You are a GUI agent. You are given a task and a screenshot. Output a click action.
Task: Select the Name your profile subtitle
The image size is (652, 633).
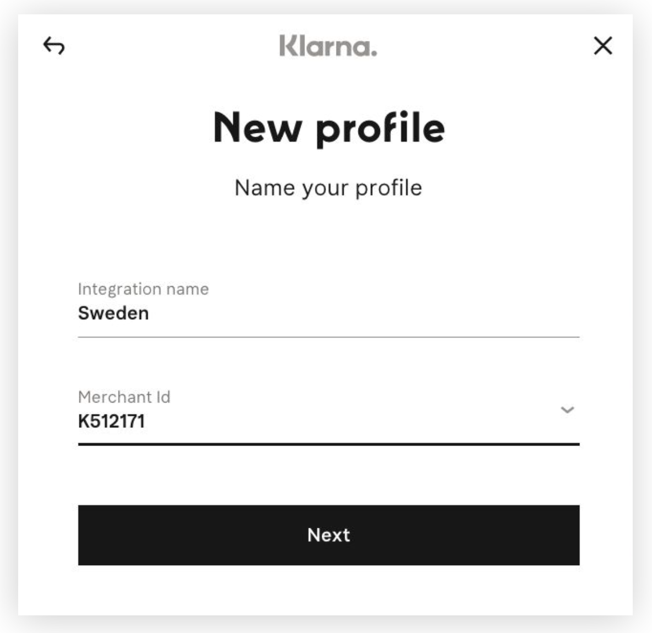point(329,187)
